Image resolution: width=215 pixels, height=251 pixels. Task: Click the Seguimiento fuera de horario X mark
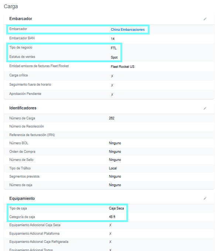[112, 85]
